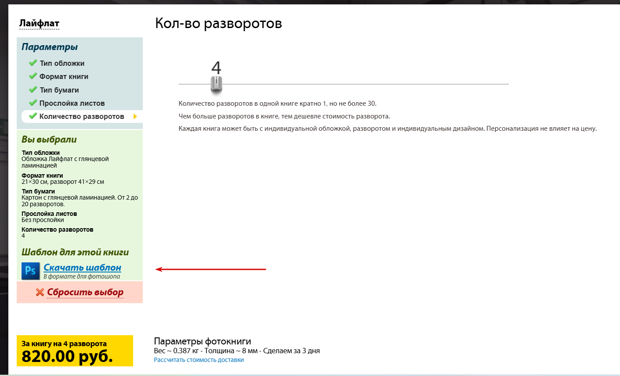Click the green checkmark beside Тип обложки
The height and width of the screenshot is (376, 620).
(33, 63)
